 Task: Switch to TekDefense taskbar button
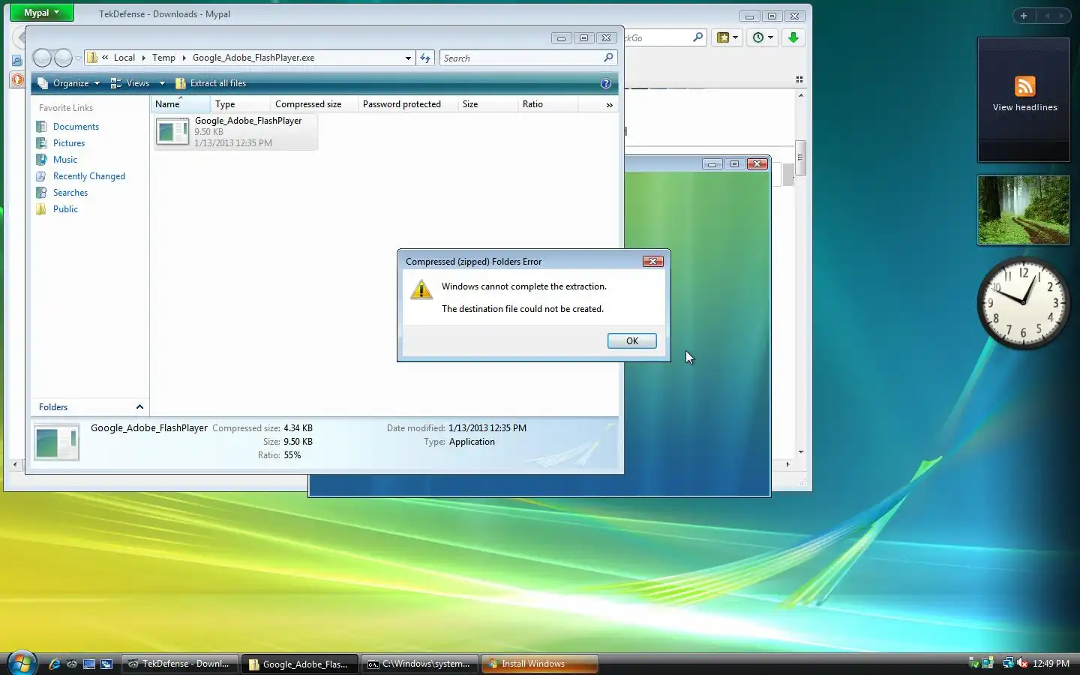[180, 664]
